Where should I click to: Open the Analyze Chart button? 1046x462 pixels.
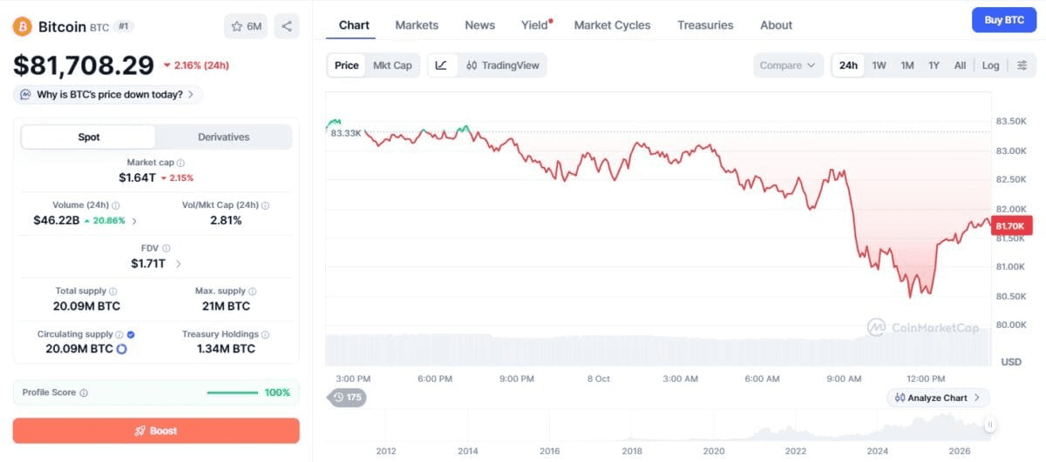click(938, 398)
